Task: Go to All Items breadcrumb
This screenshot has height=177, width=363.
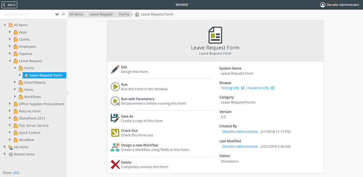Action: 76,14
